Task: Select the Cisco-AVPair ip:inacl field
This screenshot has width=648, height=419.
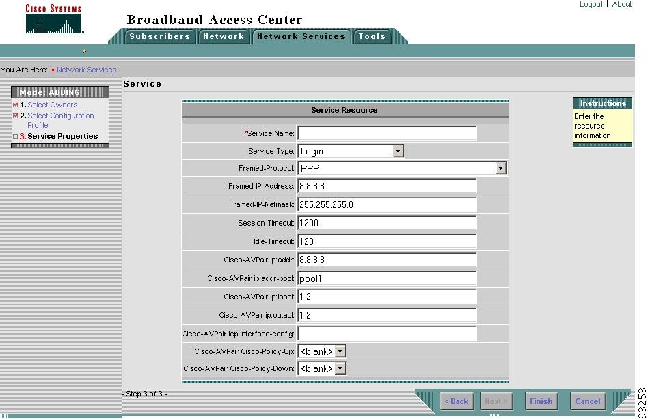Action: click(x=387, y=297)
